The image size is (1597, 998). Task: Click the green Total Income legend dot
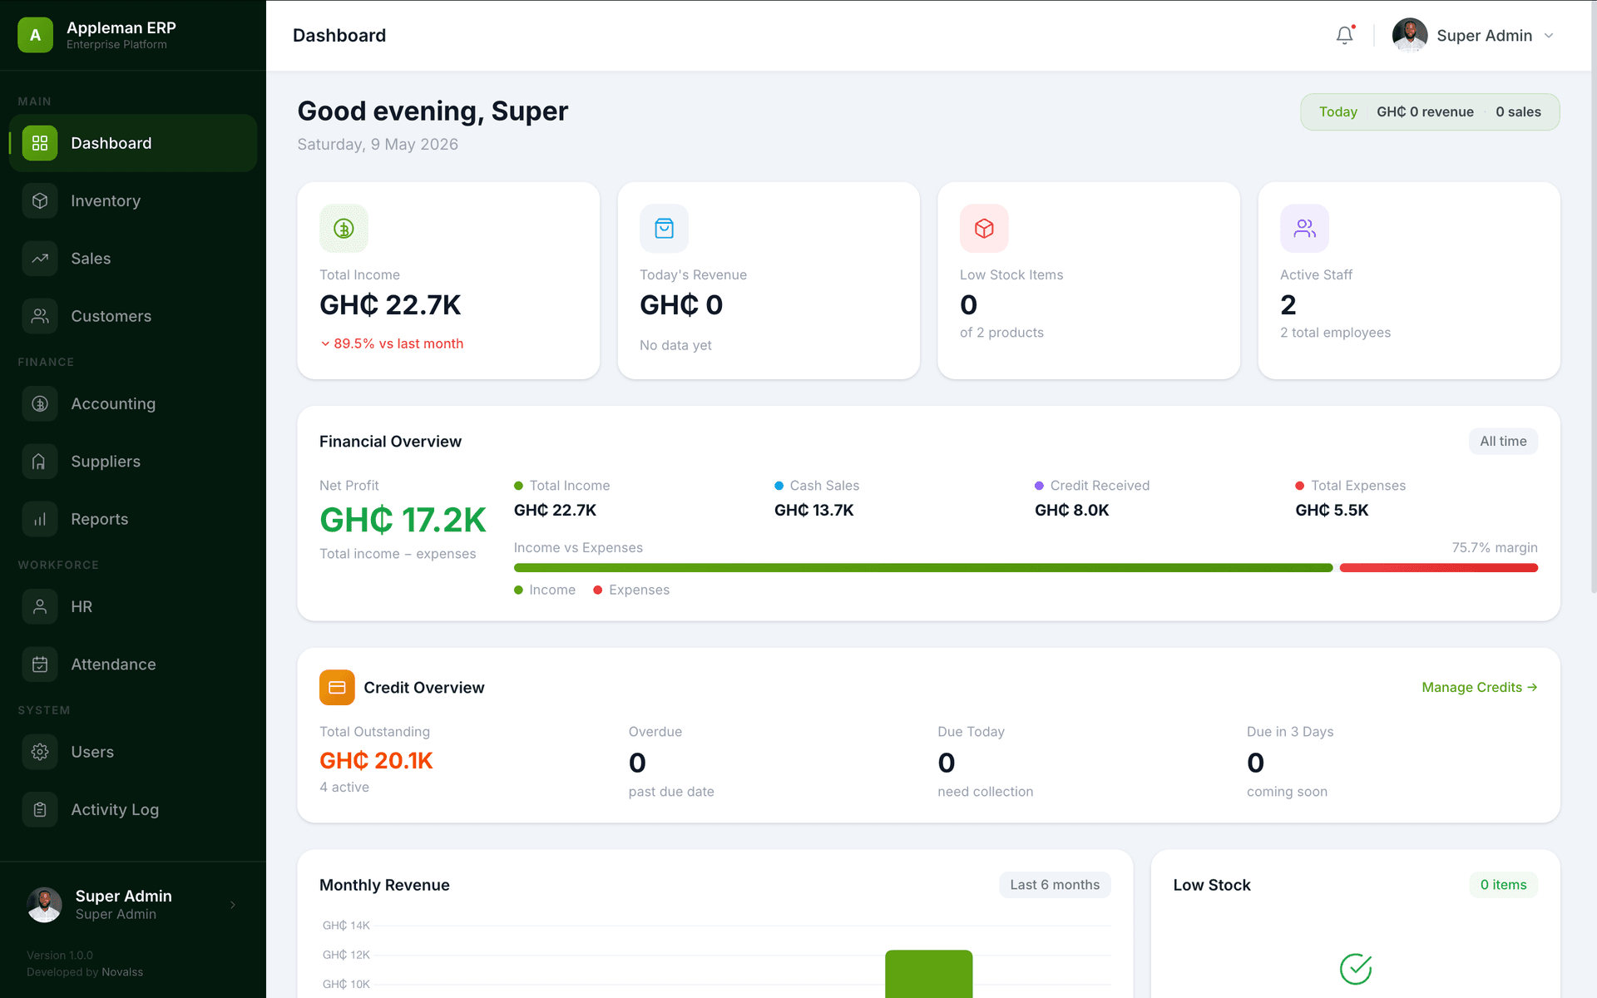tap(518, 486)
